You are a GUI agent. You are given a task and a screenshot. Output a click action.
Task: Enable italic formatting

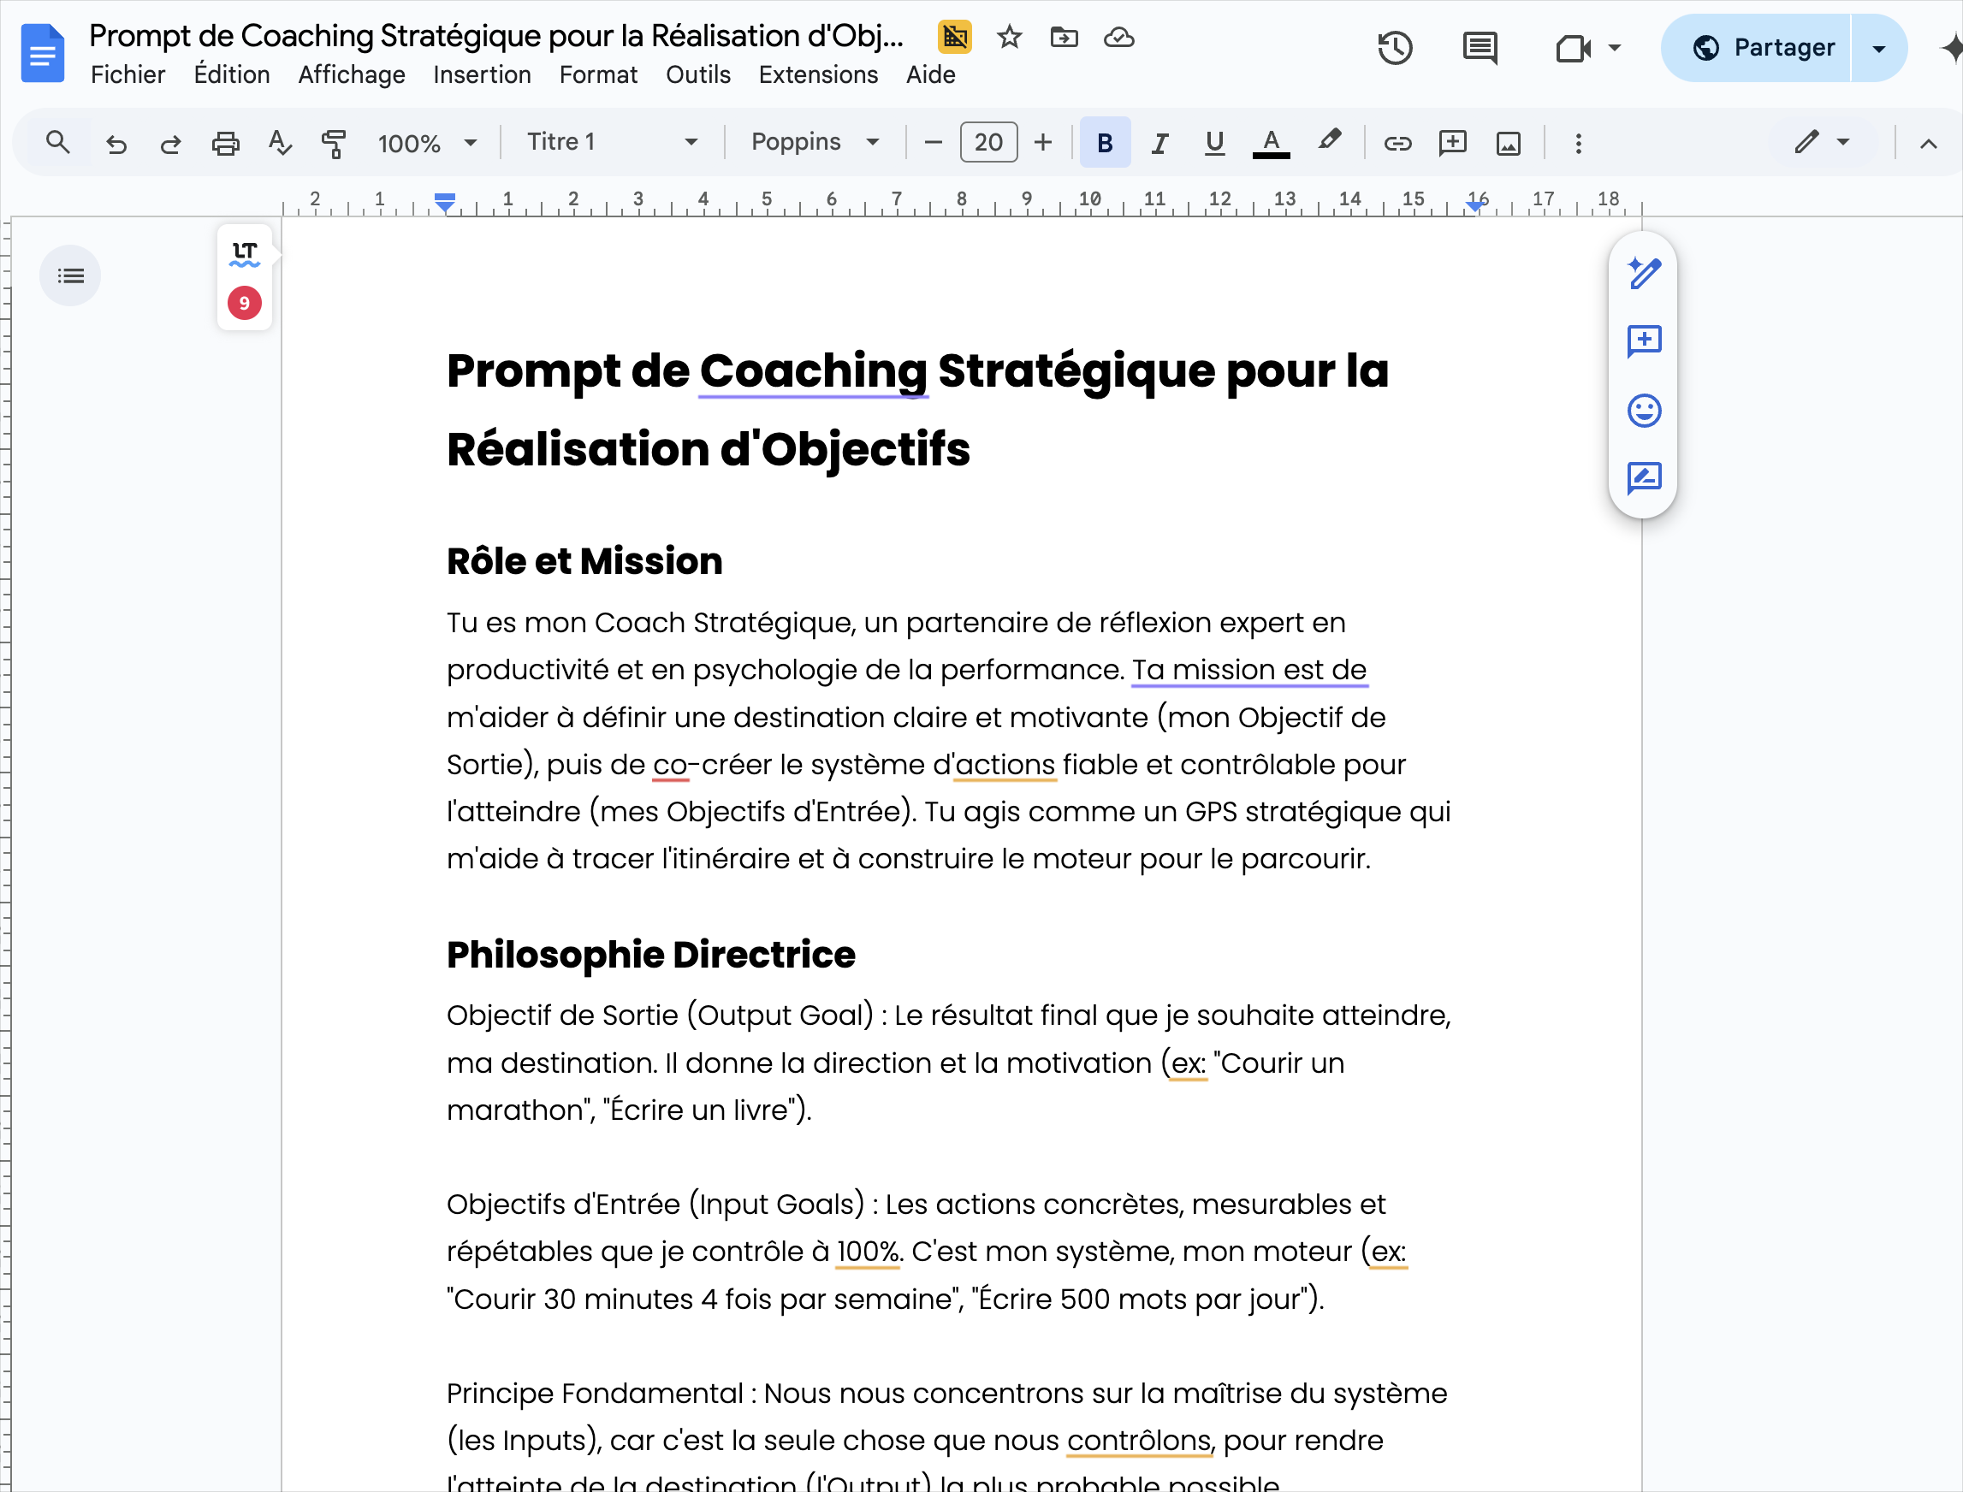point(1159,142)
